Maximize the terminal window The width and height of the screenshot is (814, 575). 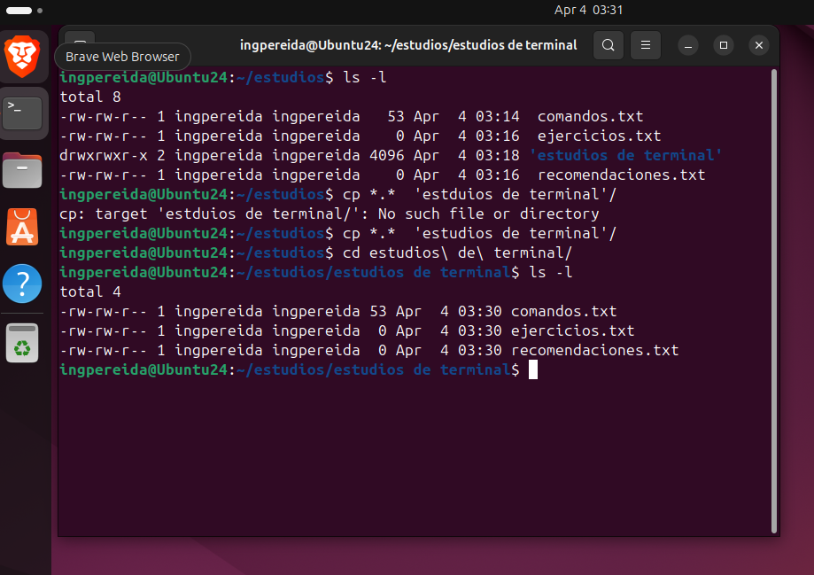click(x=723, y=45)
